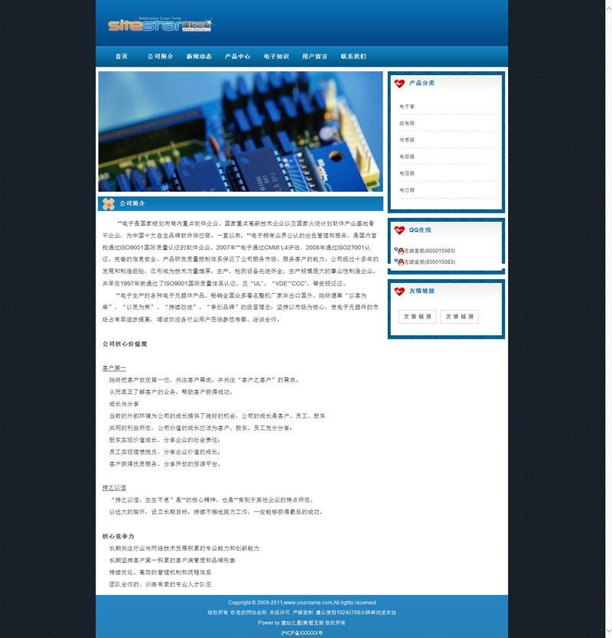
Task: Open the 电子知识 navigation item
Action: pyautogui.click(x=276, y=57)
